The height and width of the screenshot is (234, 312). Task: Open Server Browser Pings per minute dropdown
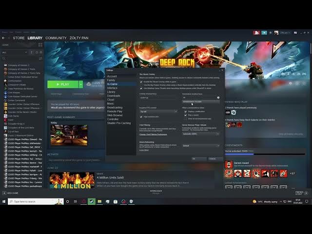[x=201, y=134]
